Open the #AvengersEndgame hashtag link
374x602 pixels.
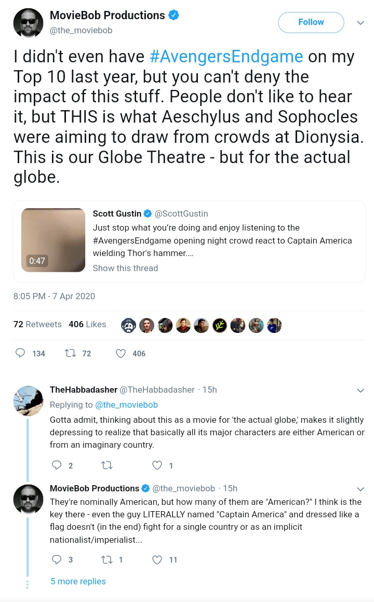pos(226,56)
